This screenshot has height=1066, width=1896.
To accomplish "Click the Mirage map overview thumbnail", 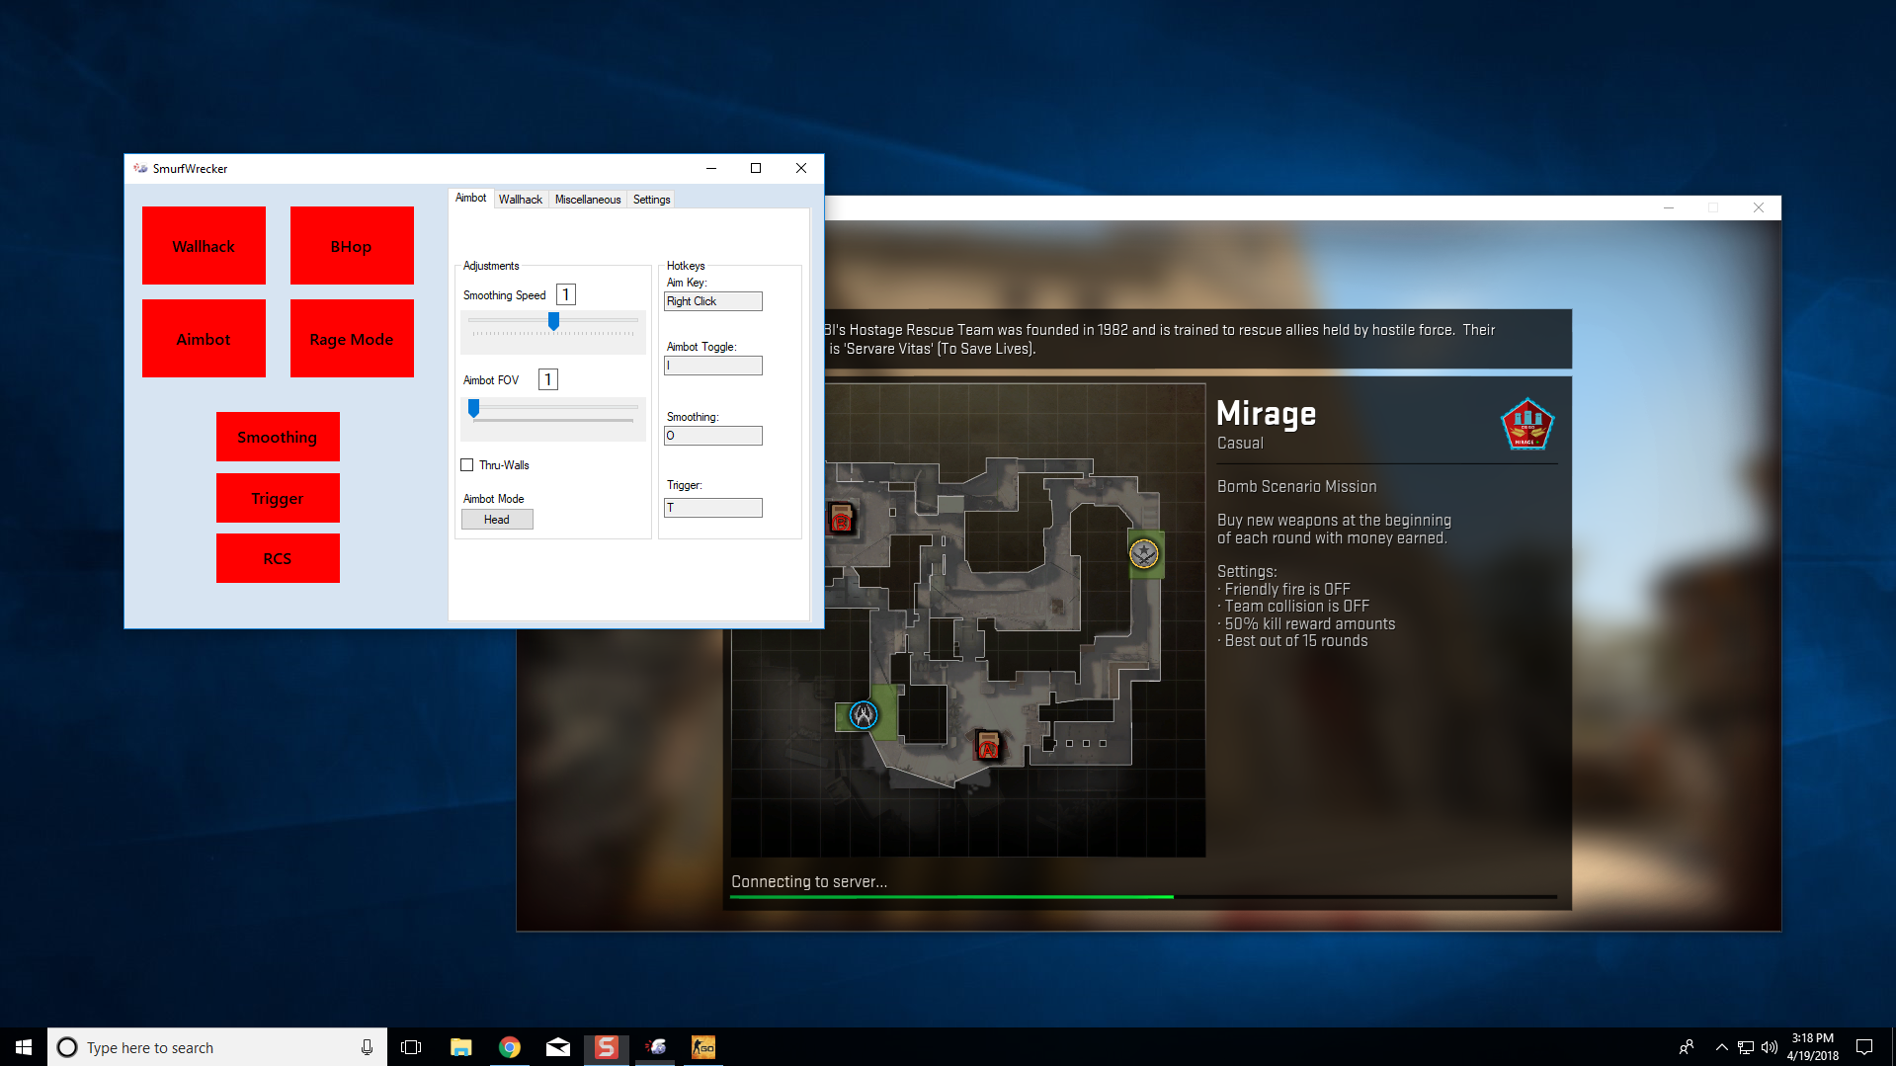I will [968, 620].
